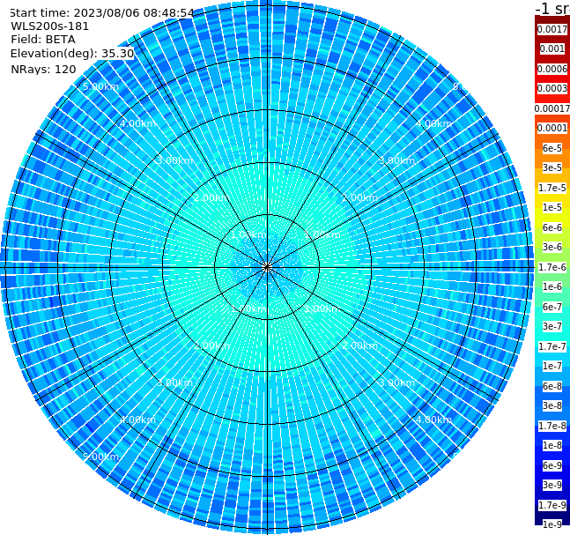Select the 3e-6 colorbar label
This screenshot has height=535, width=570.
[x=552, y=247]
